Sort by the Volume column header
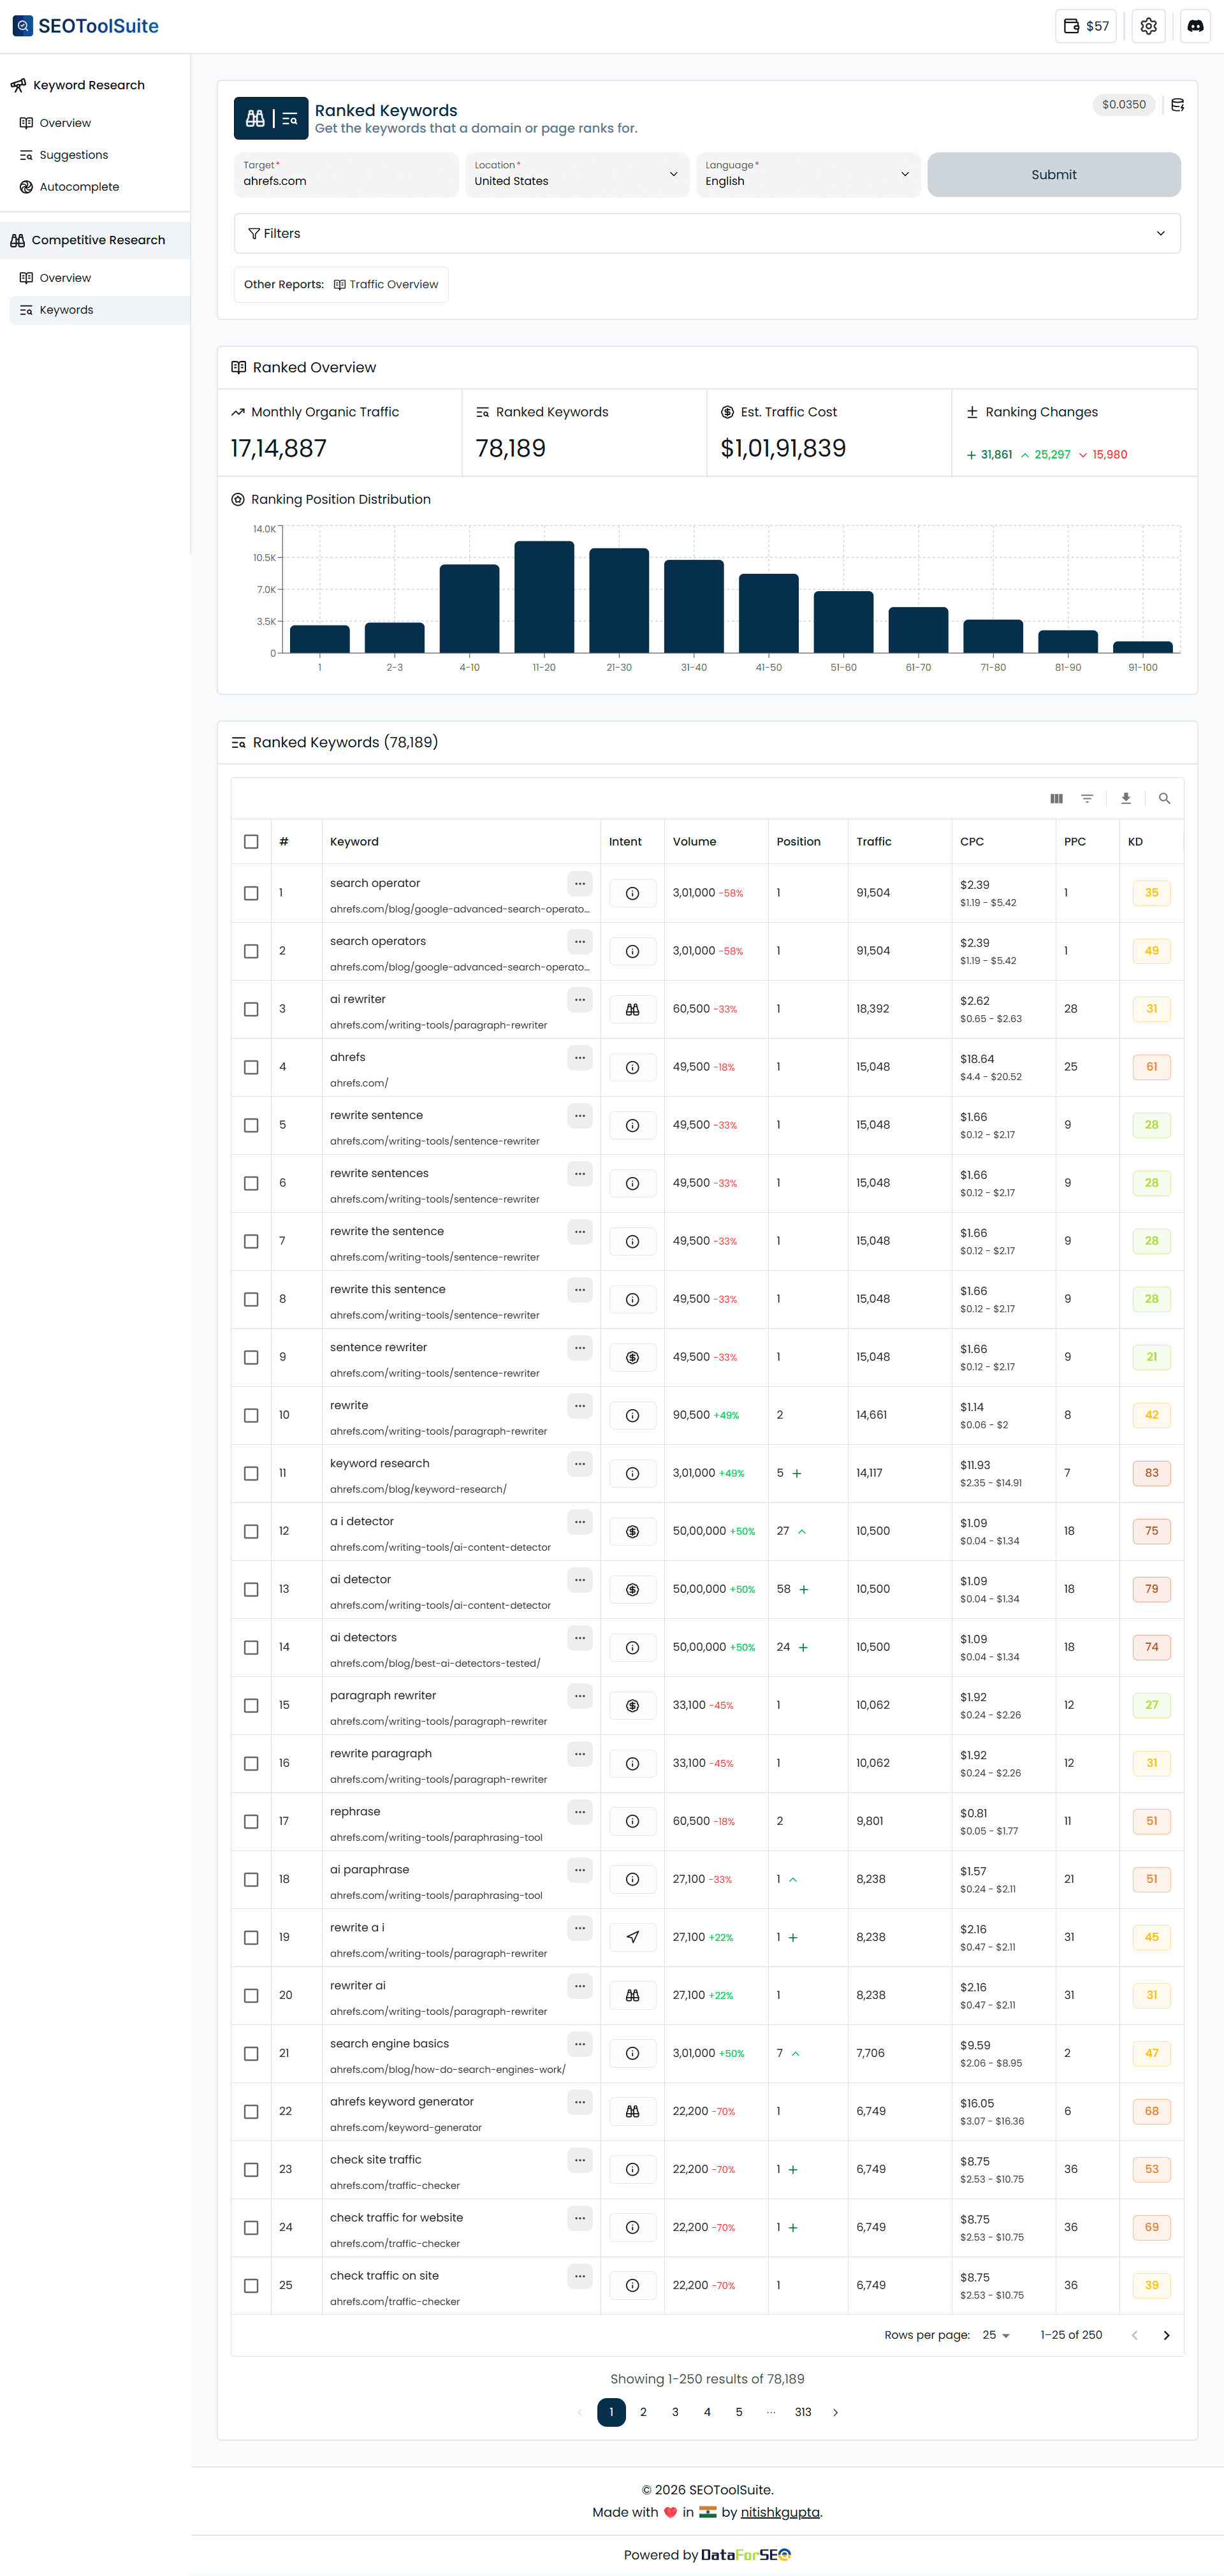 [694, 842]
